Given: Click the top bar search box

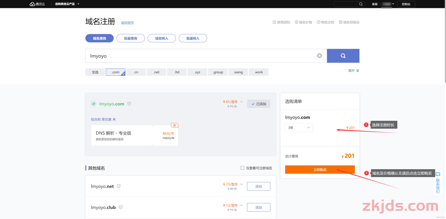Looking at the screenshot, I should coord(349,4).
